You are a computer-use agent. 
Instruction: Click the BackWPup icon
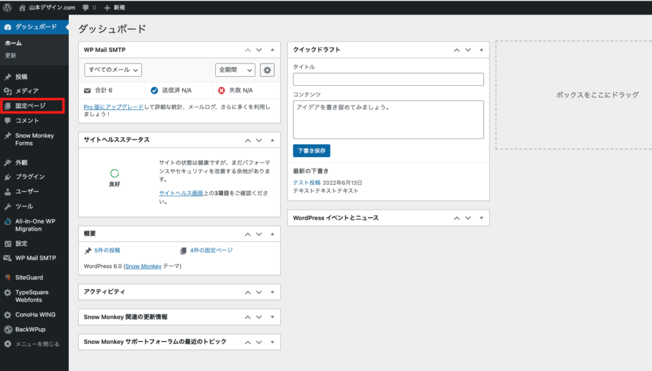tap(8, 330)
